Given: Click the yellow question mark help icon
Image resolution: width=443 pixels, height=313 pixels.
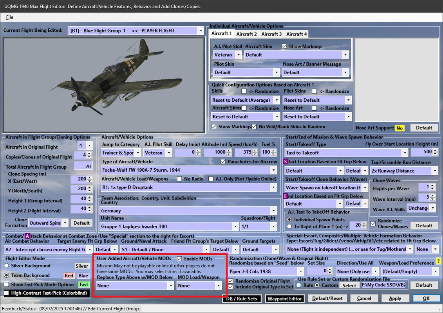Looking at the screenshot, I should 438,261.
